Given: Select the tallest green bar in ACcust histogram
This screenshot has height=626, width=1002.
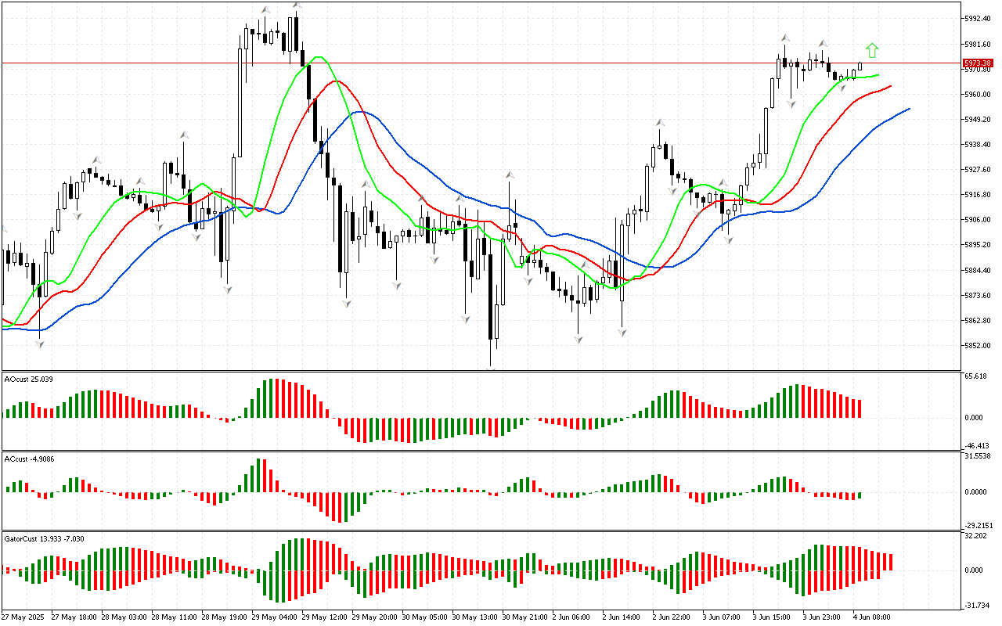Looking at the screenshot, I should (259, 475).
